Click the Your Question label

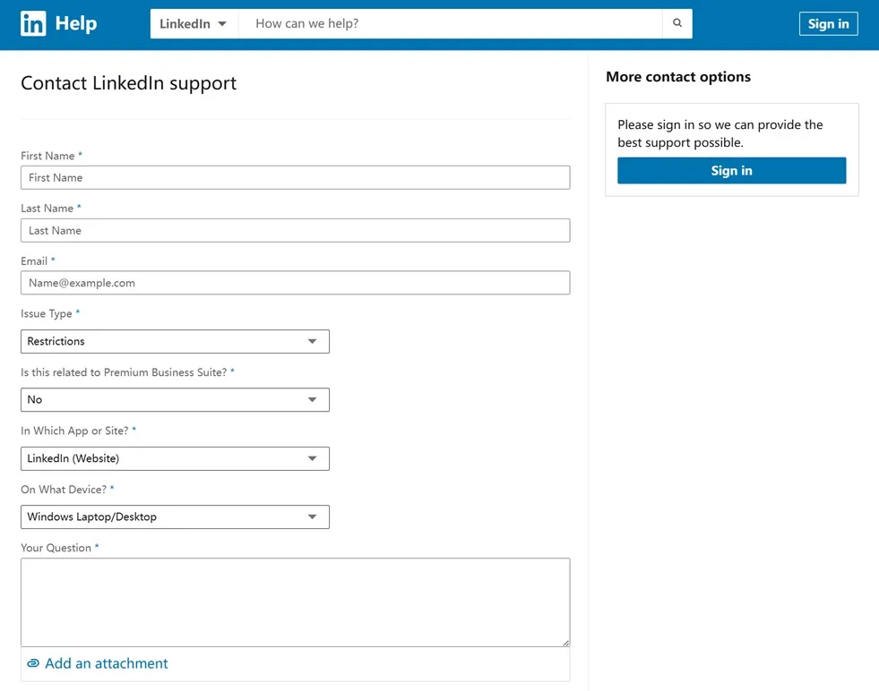pos(56,548)
